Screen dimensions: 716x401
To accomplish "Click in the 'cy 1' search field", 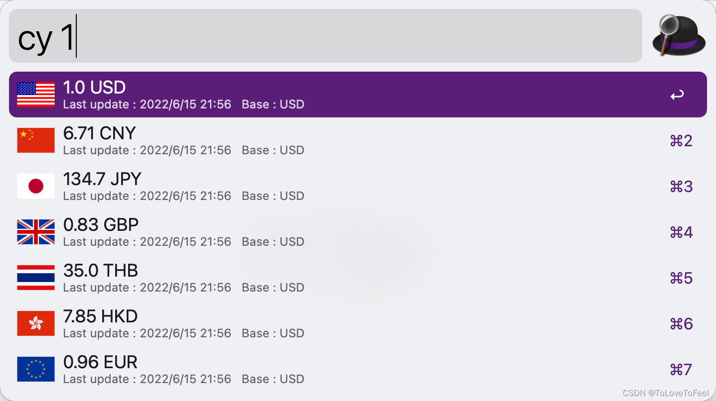I will click(326, 36).
